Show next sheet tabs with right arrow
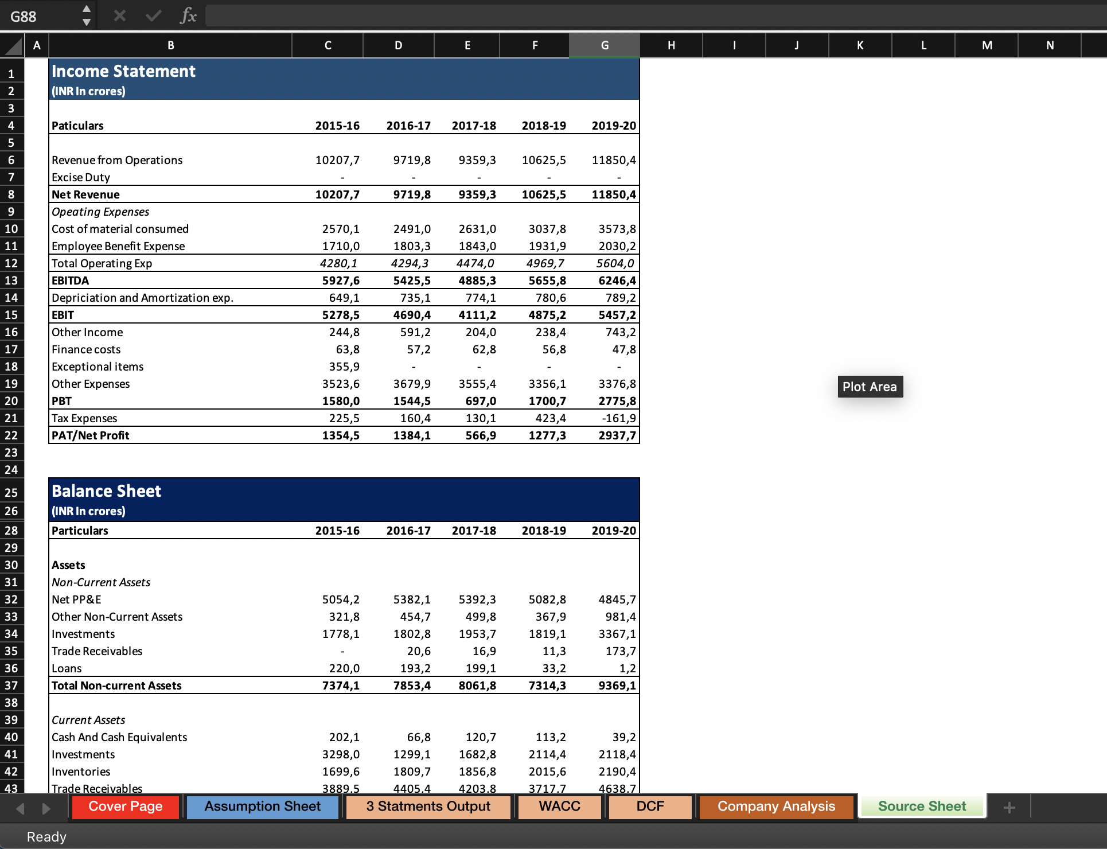The width and height of the screenshot is (1107, 849). 46,808
